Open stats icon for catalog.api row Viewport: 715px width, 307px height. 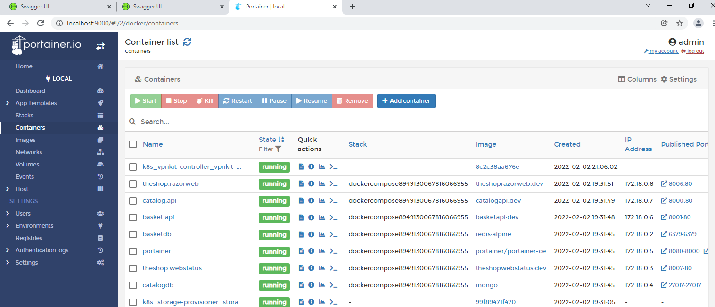(x=322, y=200)
